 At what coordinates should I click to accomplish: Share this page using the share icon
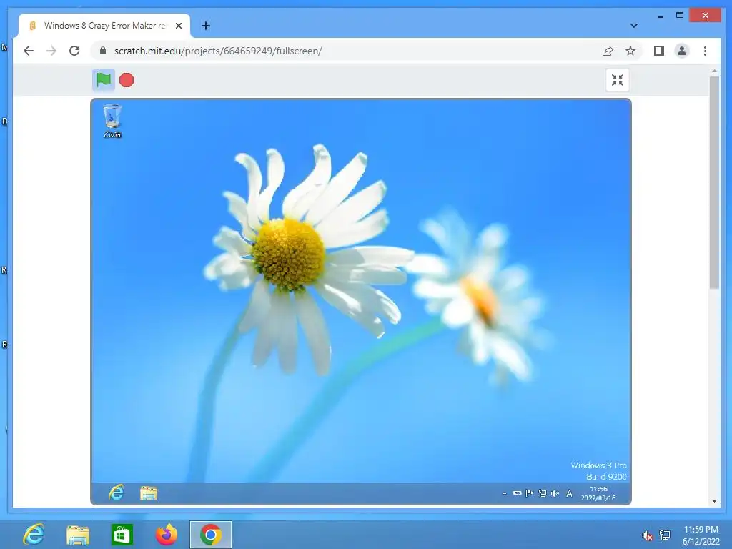(x=608, y=51)
